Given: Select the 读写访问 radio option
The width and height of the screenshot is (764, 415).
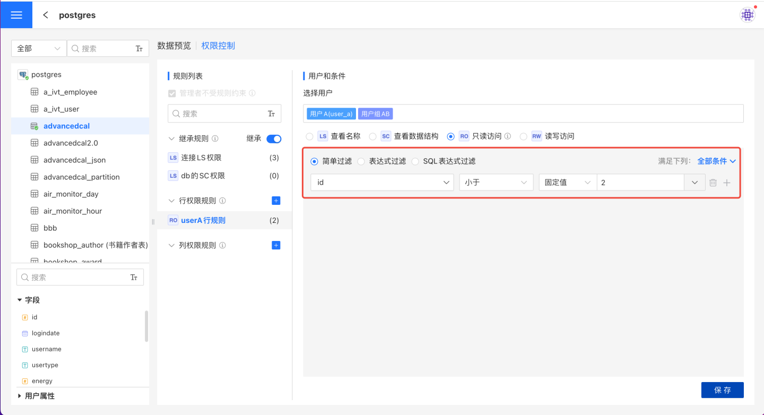Looking at the screenshot, I should tap(524, 136).
